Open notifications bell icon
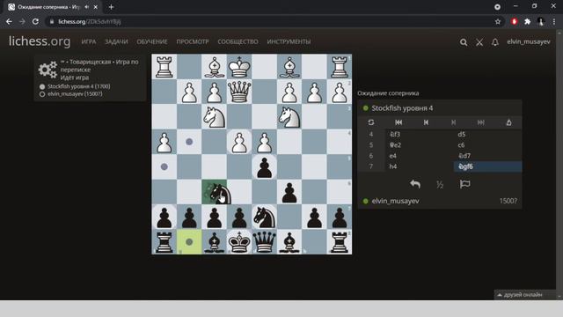Image resolution: width=563 pixels, height=317 pixels. [495, 42]
